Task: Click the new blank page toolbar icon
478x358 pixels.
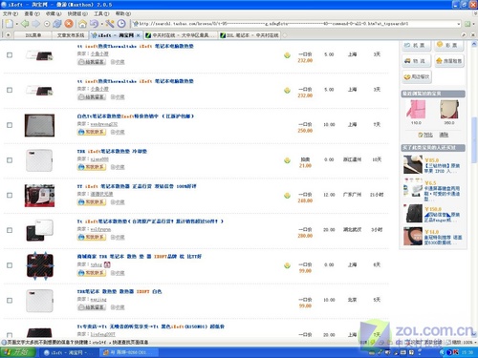Action: (10, 24)
